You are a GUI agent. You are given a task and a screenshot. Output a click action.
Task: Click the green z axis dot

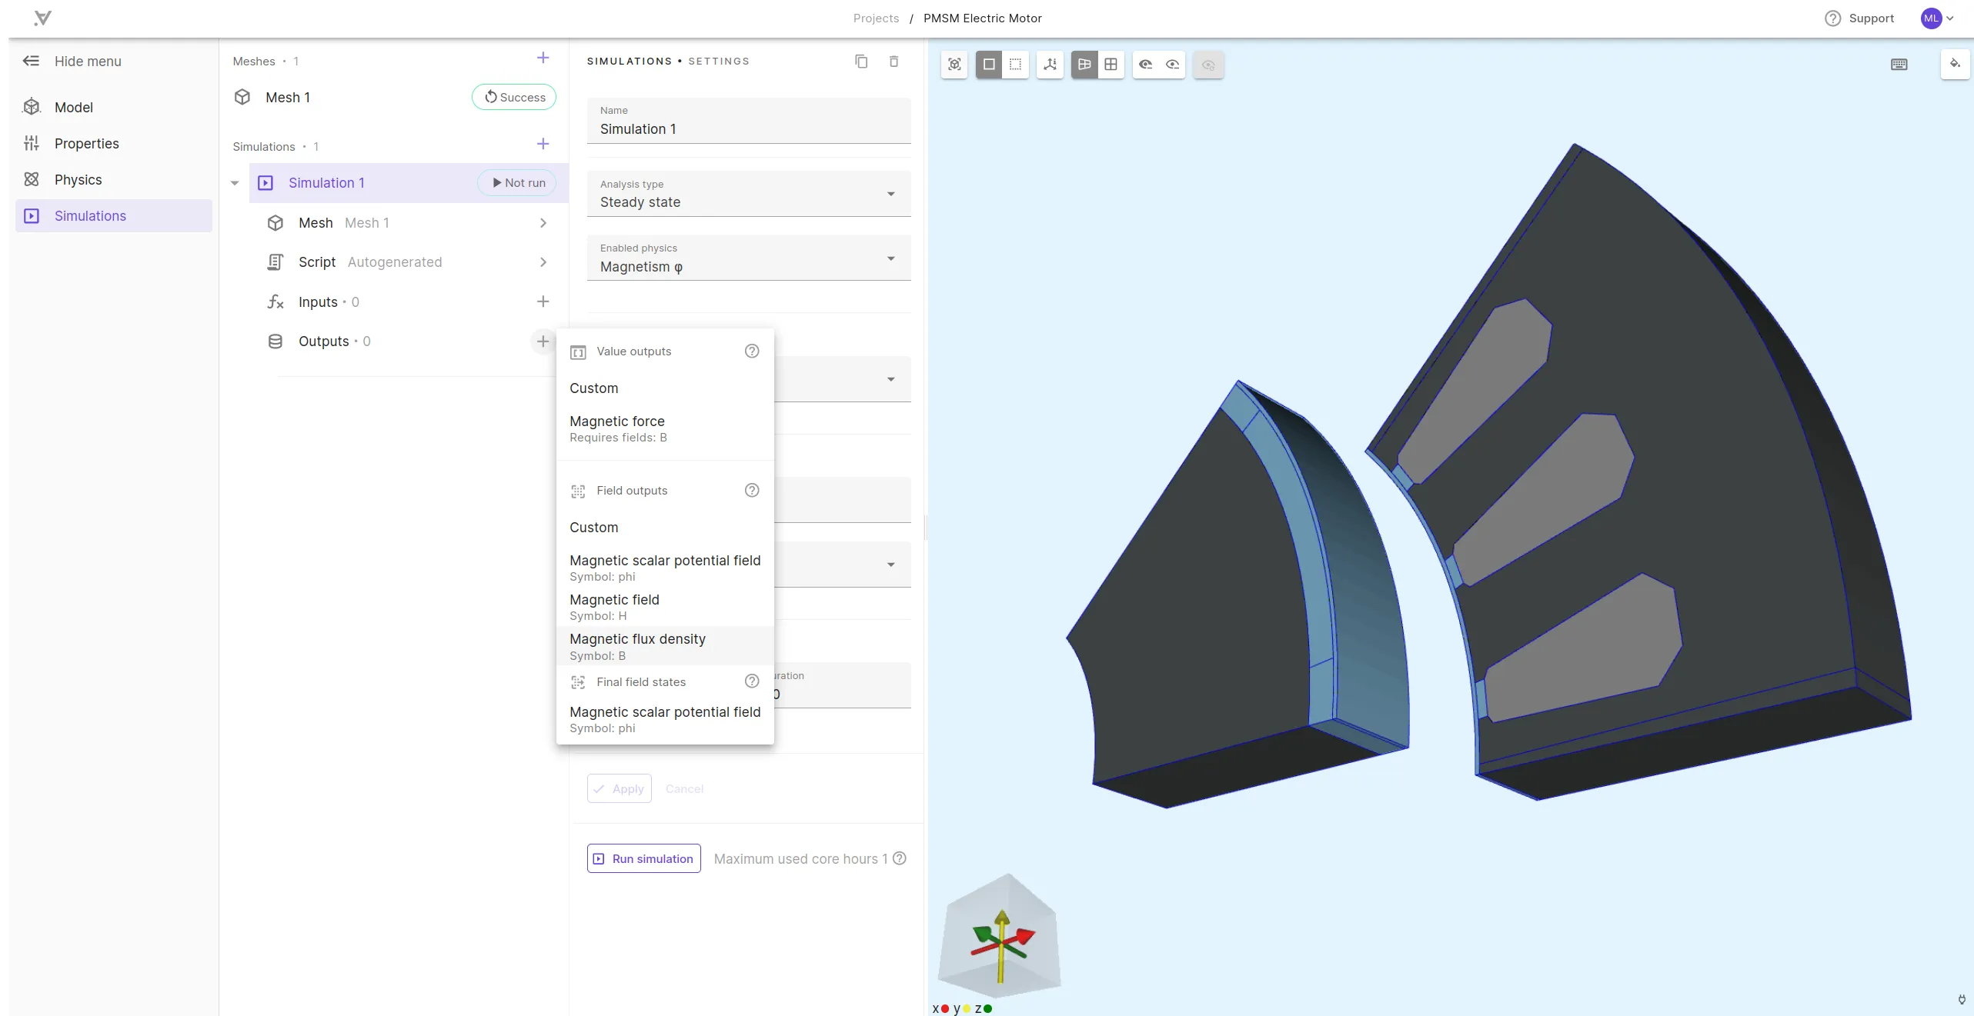[988, 1008]
